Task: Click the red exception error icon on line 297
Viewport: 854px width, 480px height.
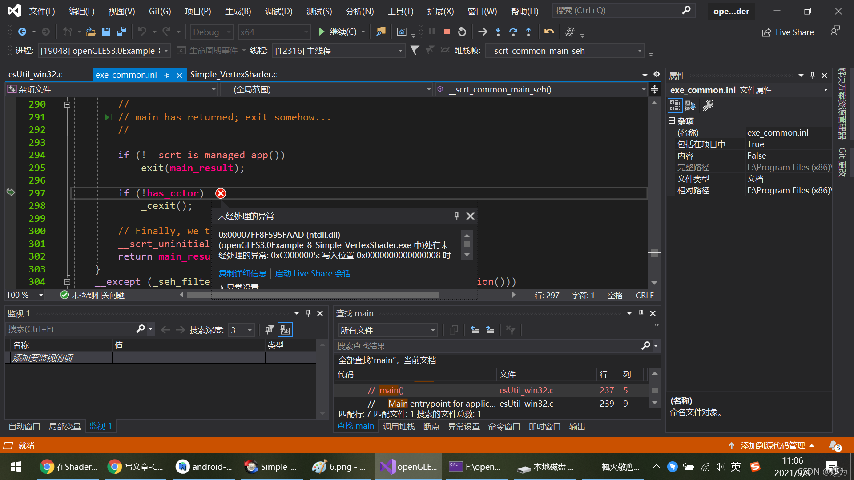Action: [221, 193]
